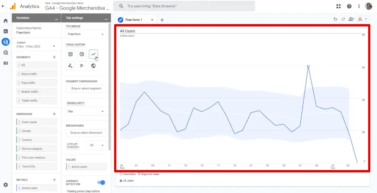The width and height of the screenshot is (377, 193).
Task: Select the Active users metric in Variables
Action: click(x=37, y=188)
